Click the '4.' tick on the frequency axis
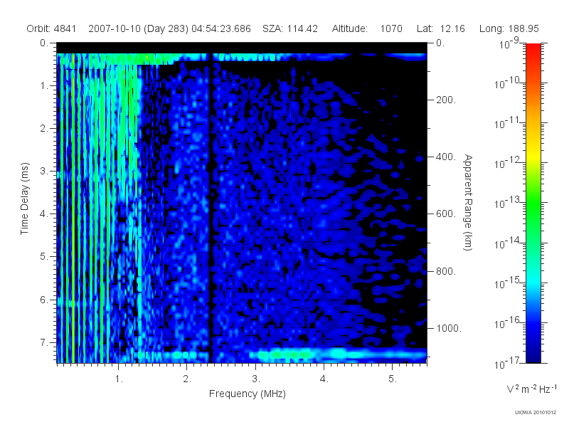The height and width of the screenshot is (427, 569). tap(324, 379)
